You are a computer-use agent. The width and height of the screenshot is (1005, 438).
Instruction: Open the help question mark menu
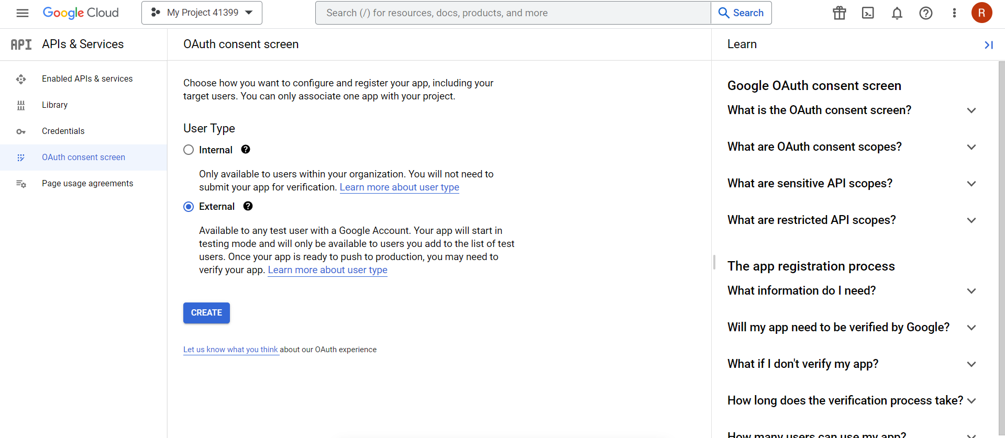[x=926, y=13]
